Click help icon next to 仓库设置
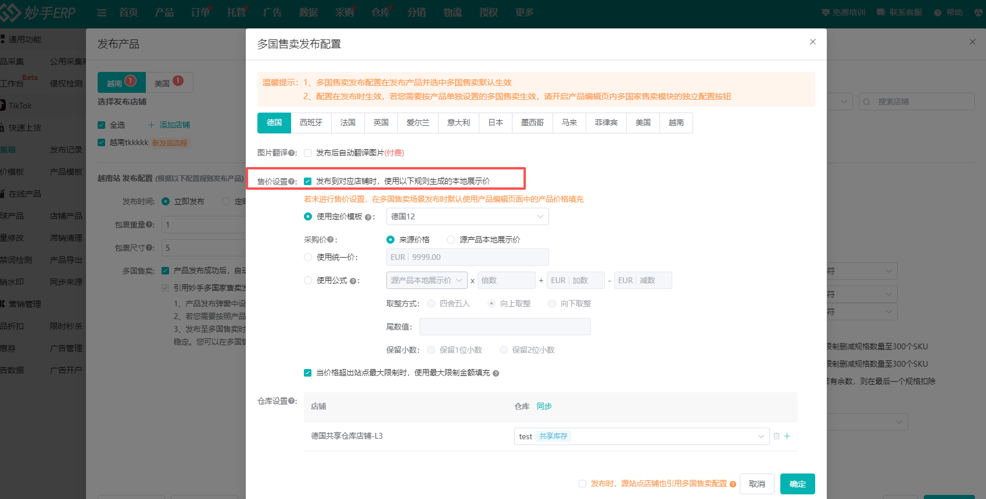The width and height of the screenshot is (986, 499). [x=292, y=401]
